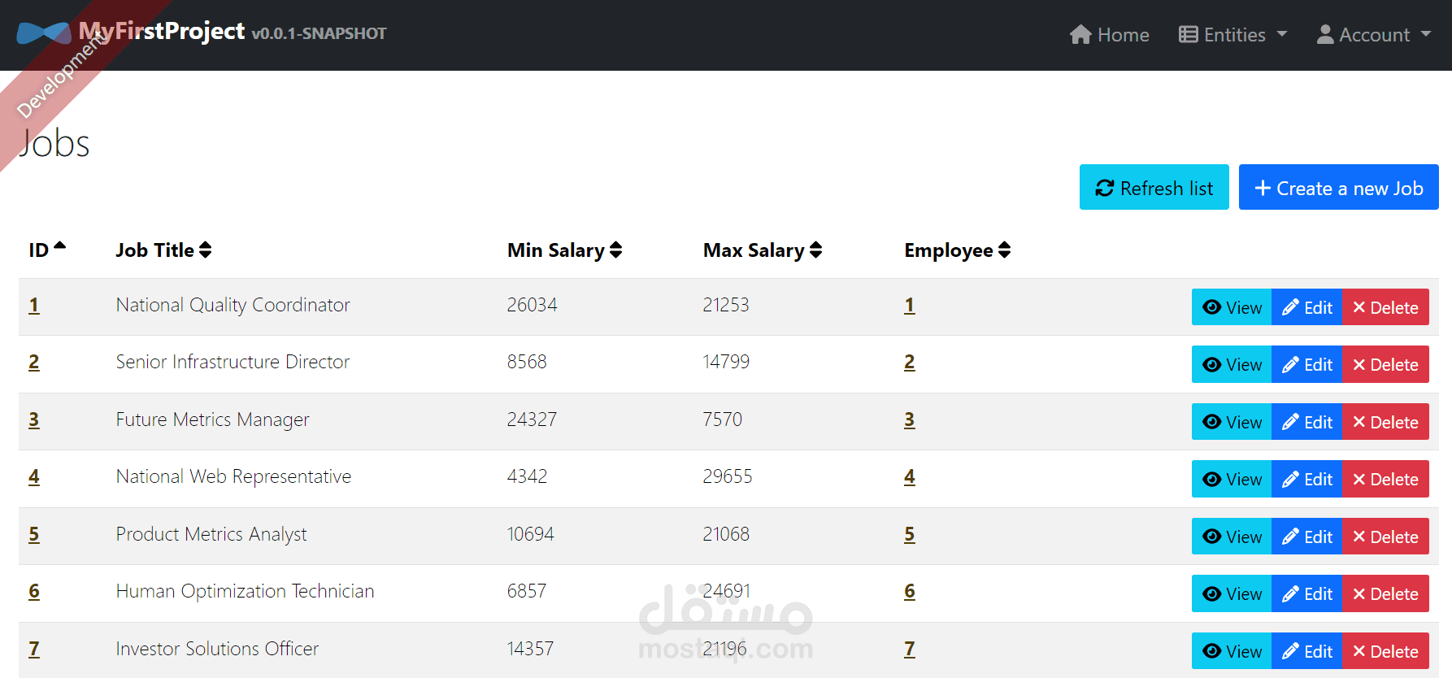The height and width of the screenshot is (678, 1452).
Task: Click the X Delete icon for job 5
Action: (1359, 537)
